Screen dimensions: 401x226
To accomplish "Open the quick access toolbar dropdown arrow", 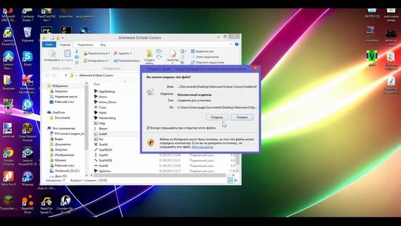I will (63, 38).
